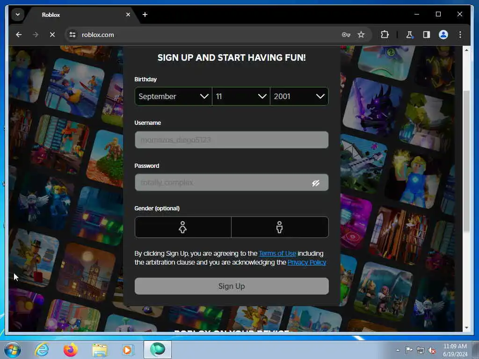Click the taskbar clock and date
This screenshot has width=479, height=359.
pos(455,350)
